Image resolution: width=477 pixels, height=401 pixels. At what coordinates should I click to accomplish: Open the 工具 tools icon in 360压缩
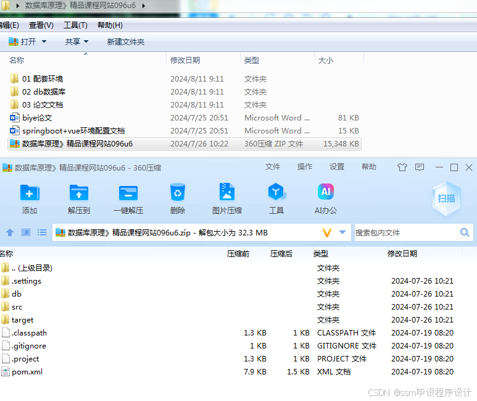tap(276, 192)
